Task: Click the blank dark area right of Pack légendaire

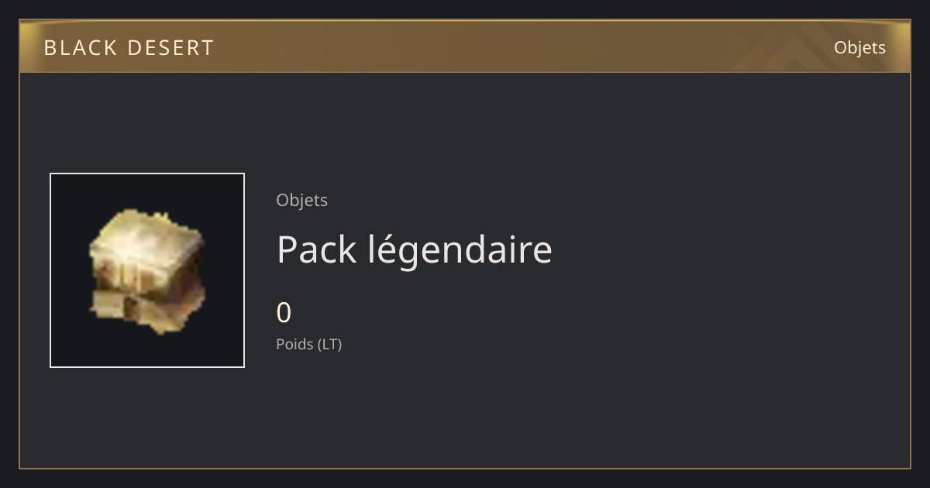Action: pyautogui.click(x=728, y=249)
